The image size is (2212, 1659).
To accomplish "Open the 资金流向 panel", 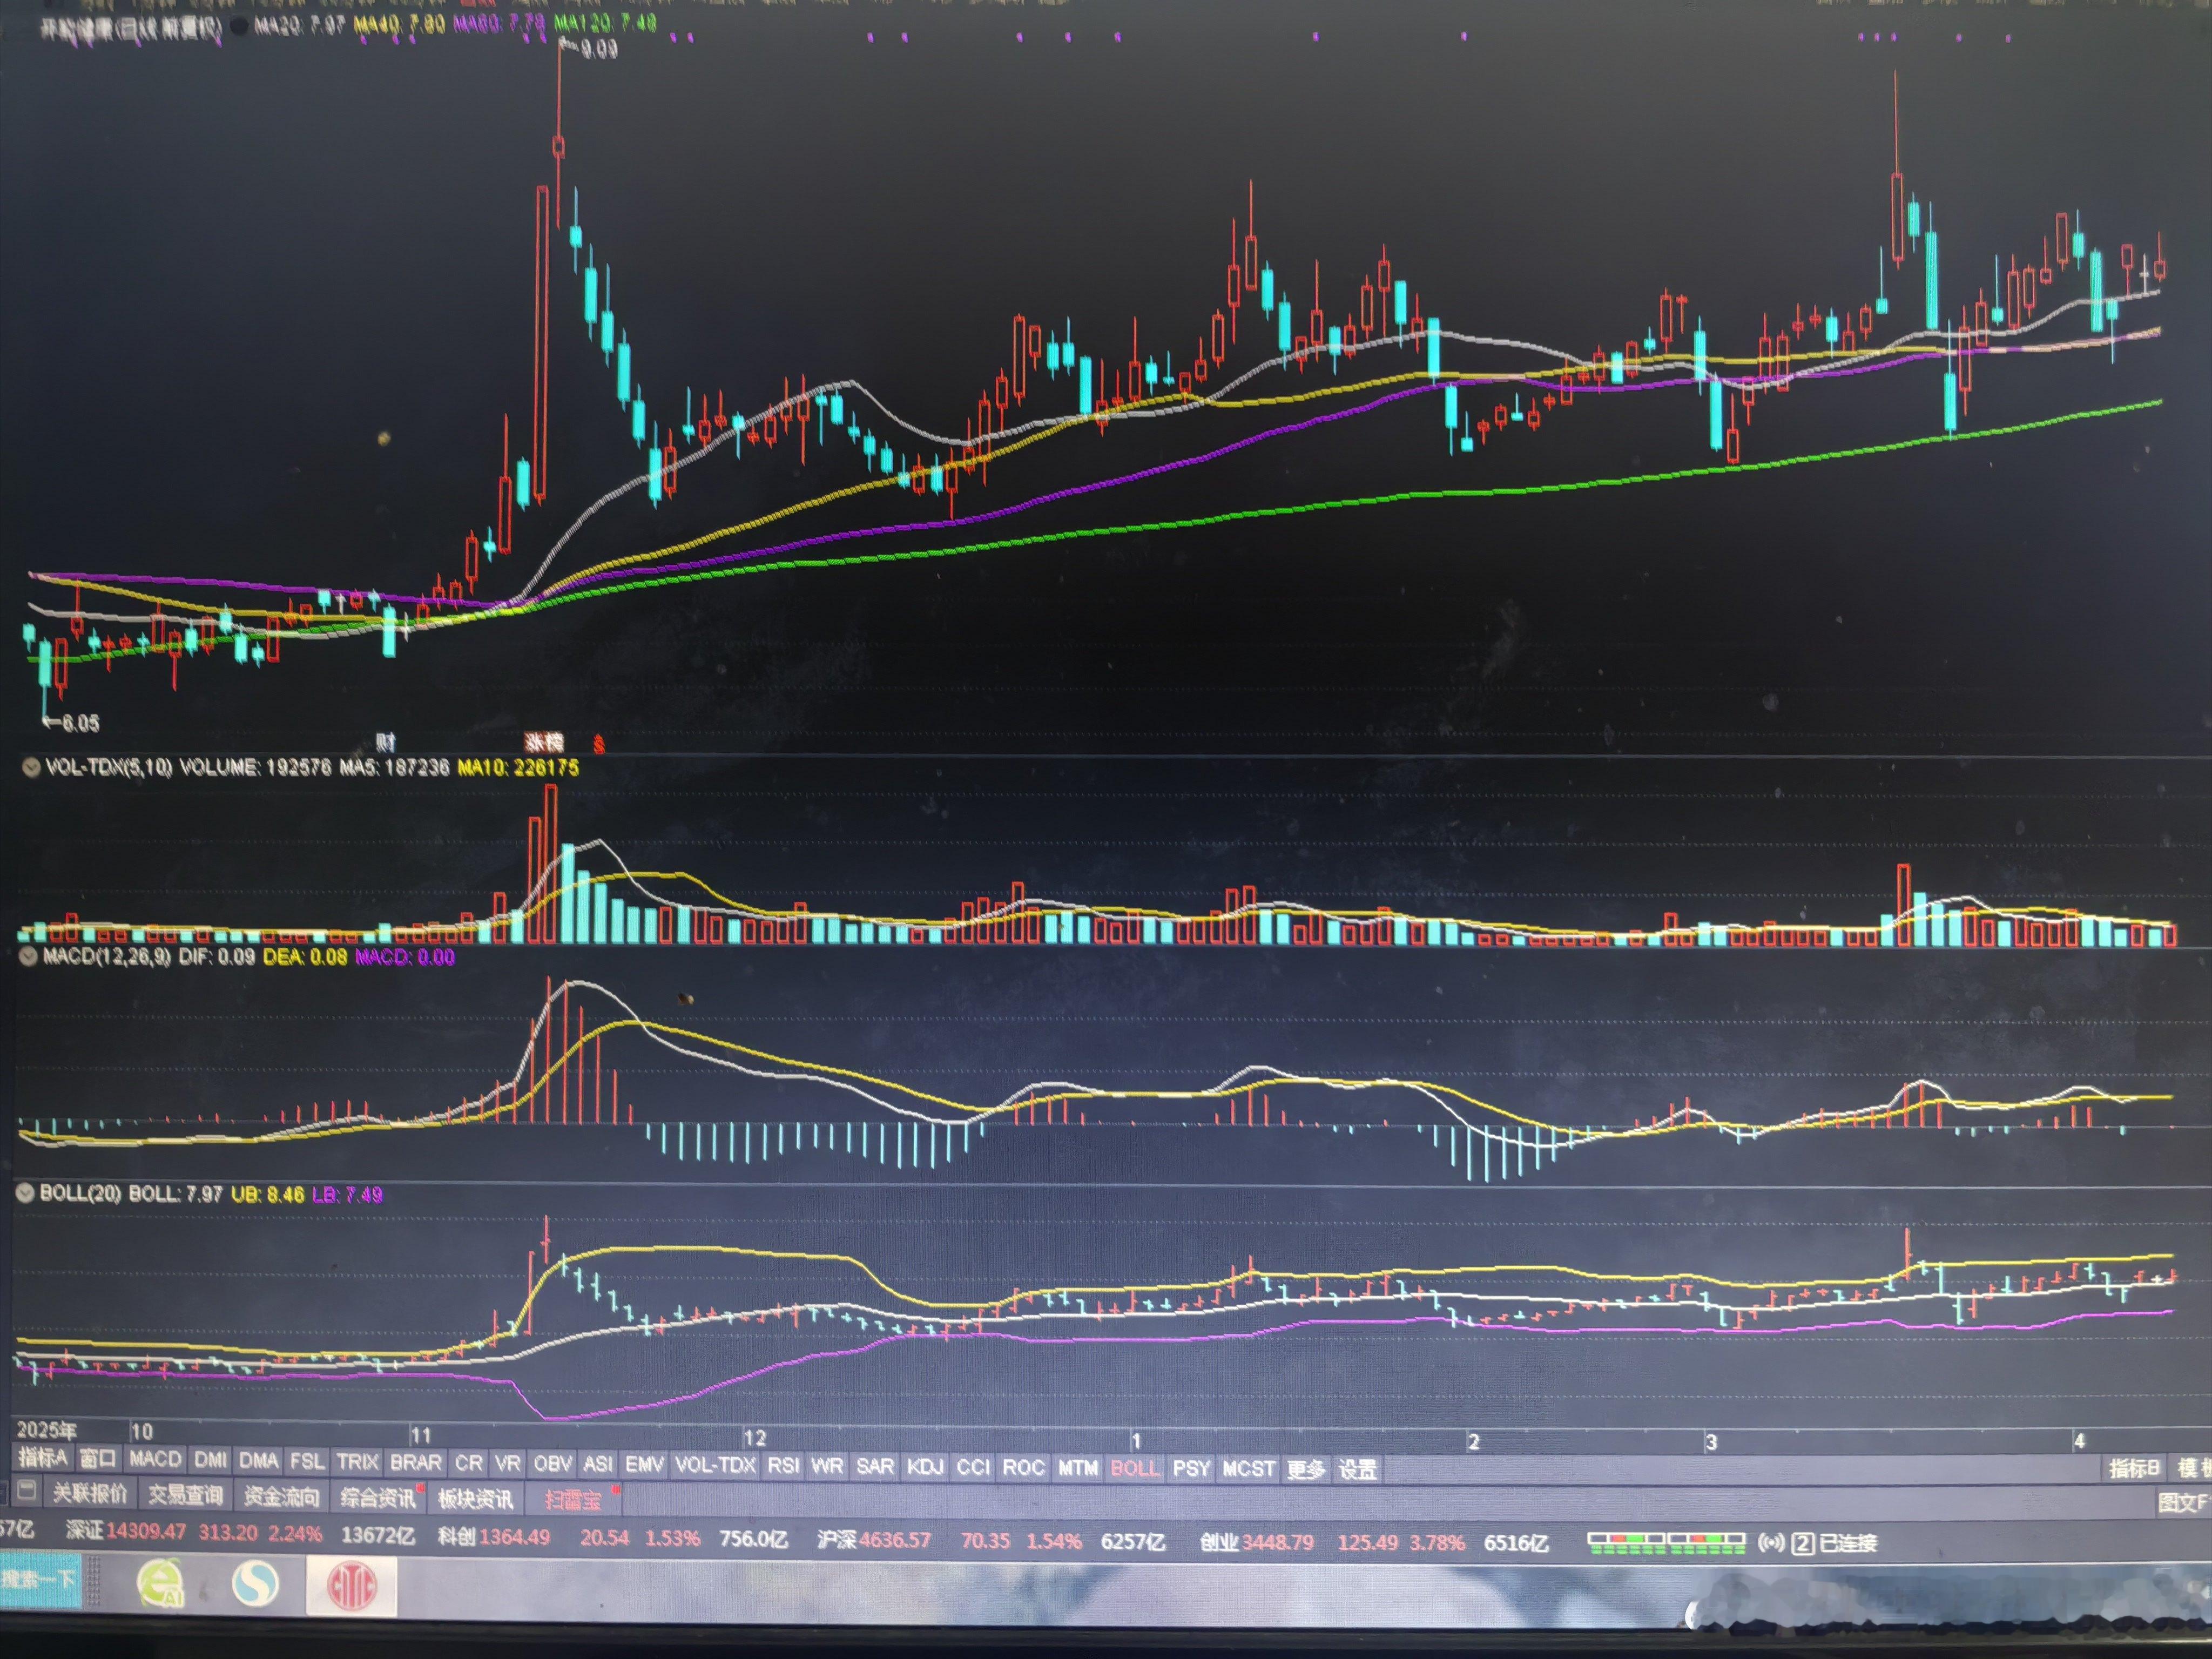I will (282, 1496).
